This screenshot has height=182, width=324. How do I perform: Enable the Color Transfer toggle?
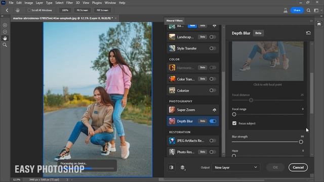(212, 79)
